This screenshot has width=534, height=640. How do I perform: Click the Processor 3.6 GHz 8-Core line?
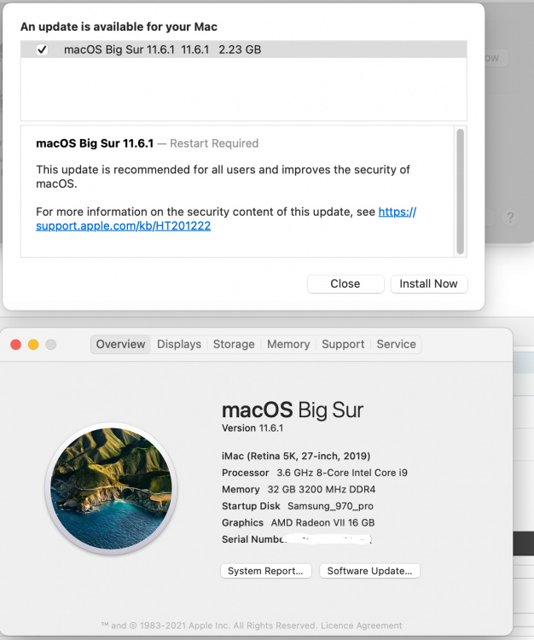[315, 473]
